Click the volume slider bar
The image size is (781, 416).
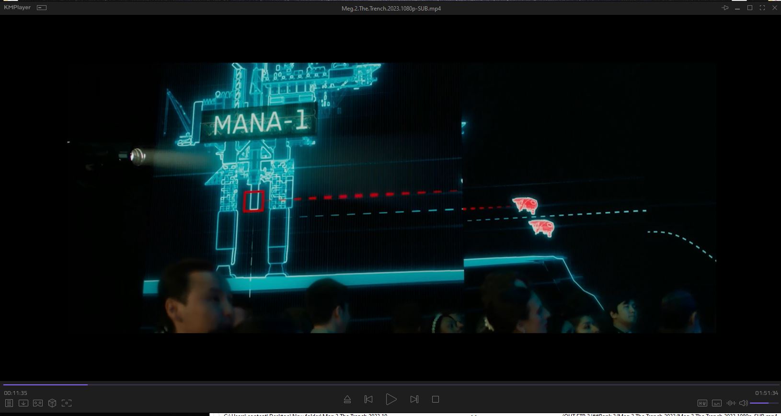(x=764, y=403)
